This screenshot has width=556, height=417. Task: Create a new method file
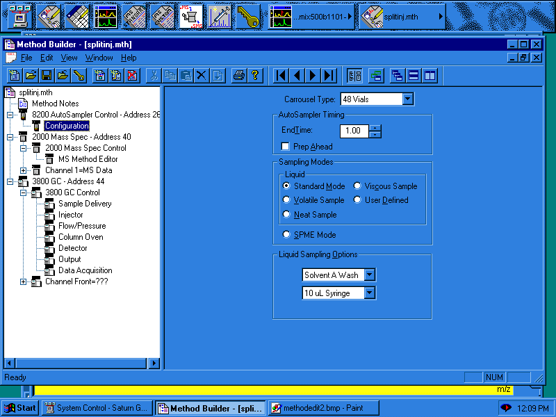15,76
